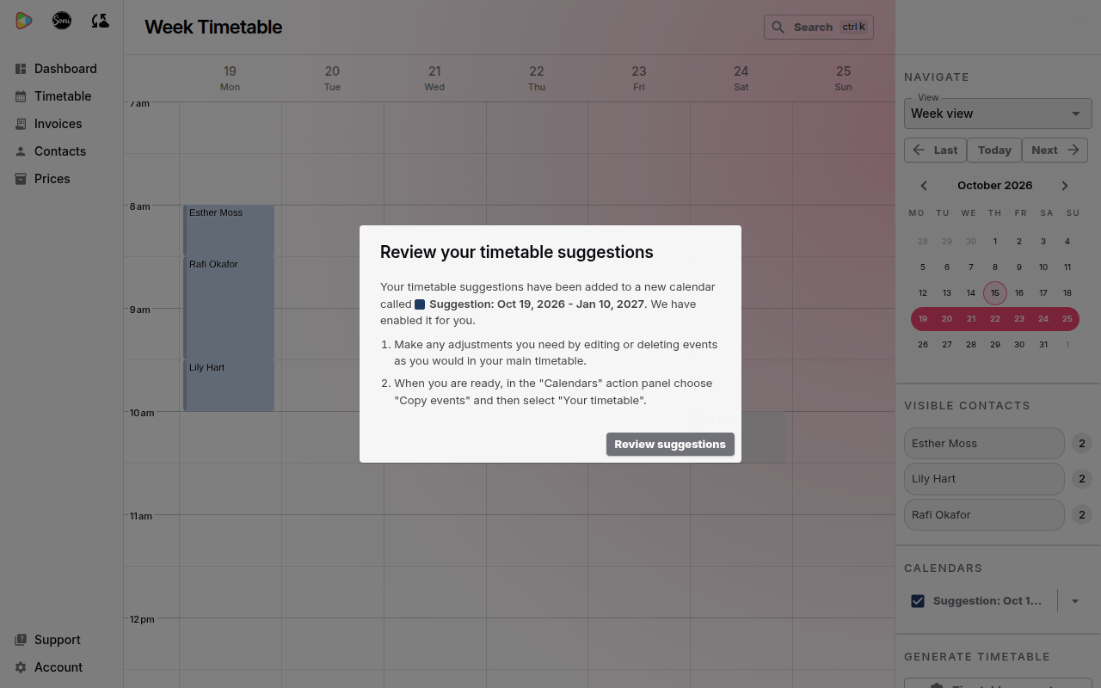The height and width of the screenshot is (688, 1101).
Task: Open Rafi Okafor event on Monday
Action: 229,308
